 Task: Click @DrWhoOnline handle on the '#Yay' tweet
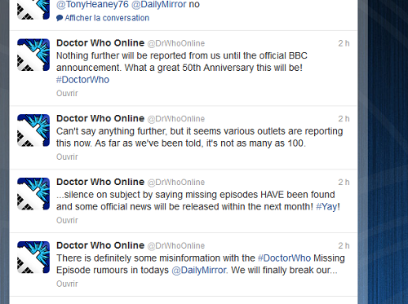176,183
